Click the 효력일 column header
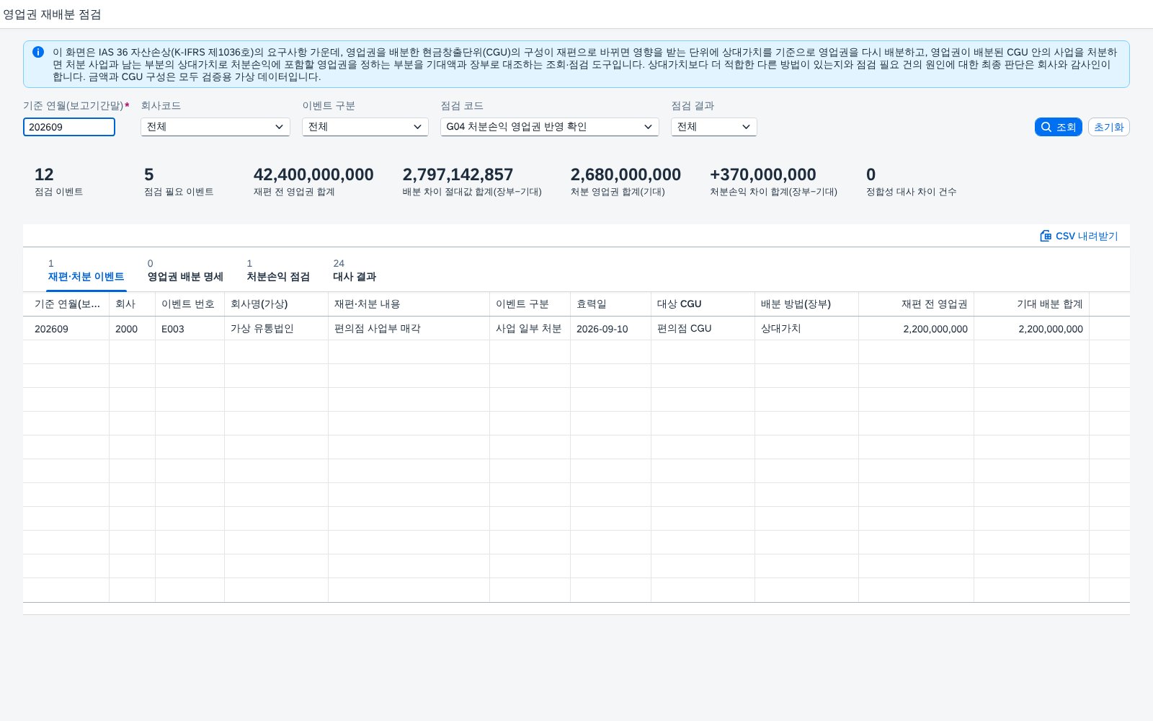Image resolution: width=1153 pixels, height=721 pixels. pos(610,304)
